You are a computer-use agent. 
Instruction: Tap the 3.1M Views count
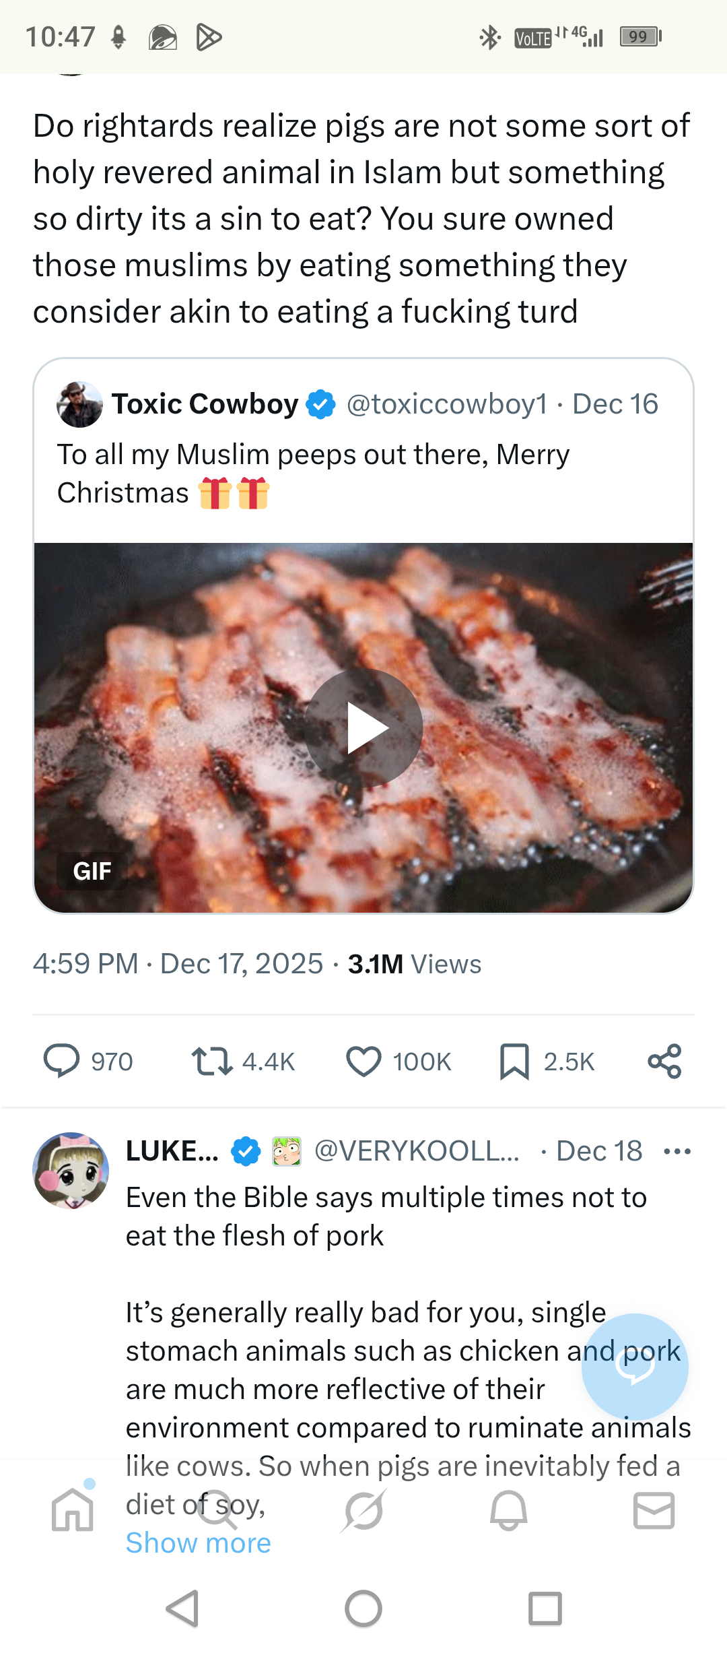tap(414, 964)
